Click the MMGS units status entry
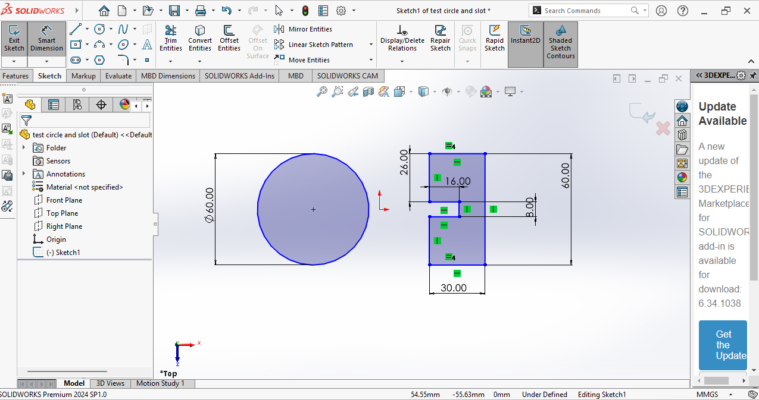Image resolution: width=759 pixels, height=400 pixels. pyautogui.click(x=707, y=395)
